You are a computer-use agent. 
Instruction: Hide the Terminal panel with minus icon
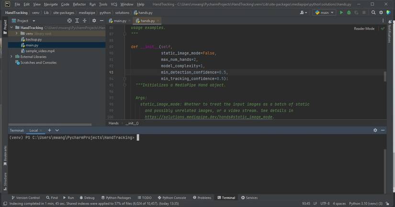(383, 130)
